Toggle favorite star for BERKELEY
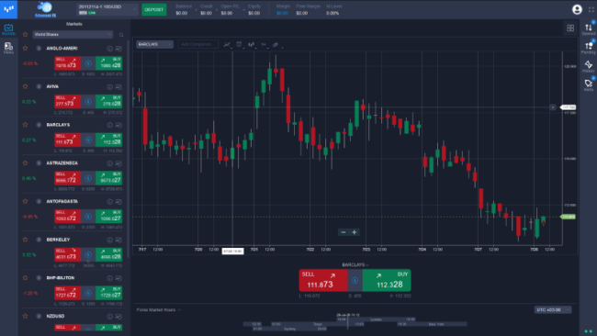The width and height of the screenshot is (597, 336). tap(25, 240)
